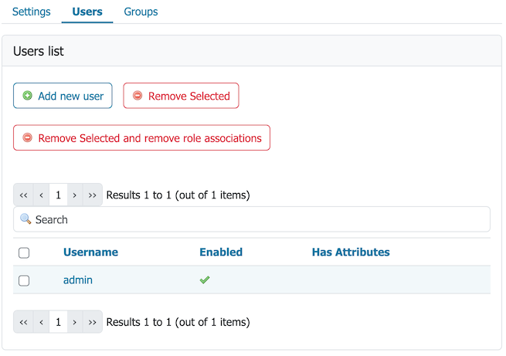Select page 1 in the top pager
506x356 pixels.
pos(58,195)
